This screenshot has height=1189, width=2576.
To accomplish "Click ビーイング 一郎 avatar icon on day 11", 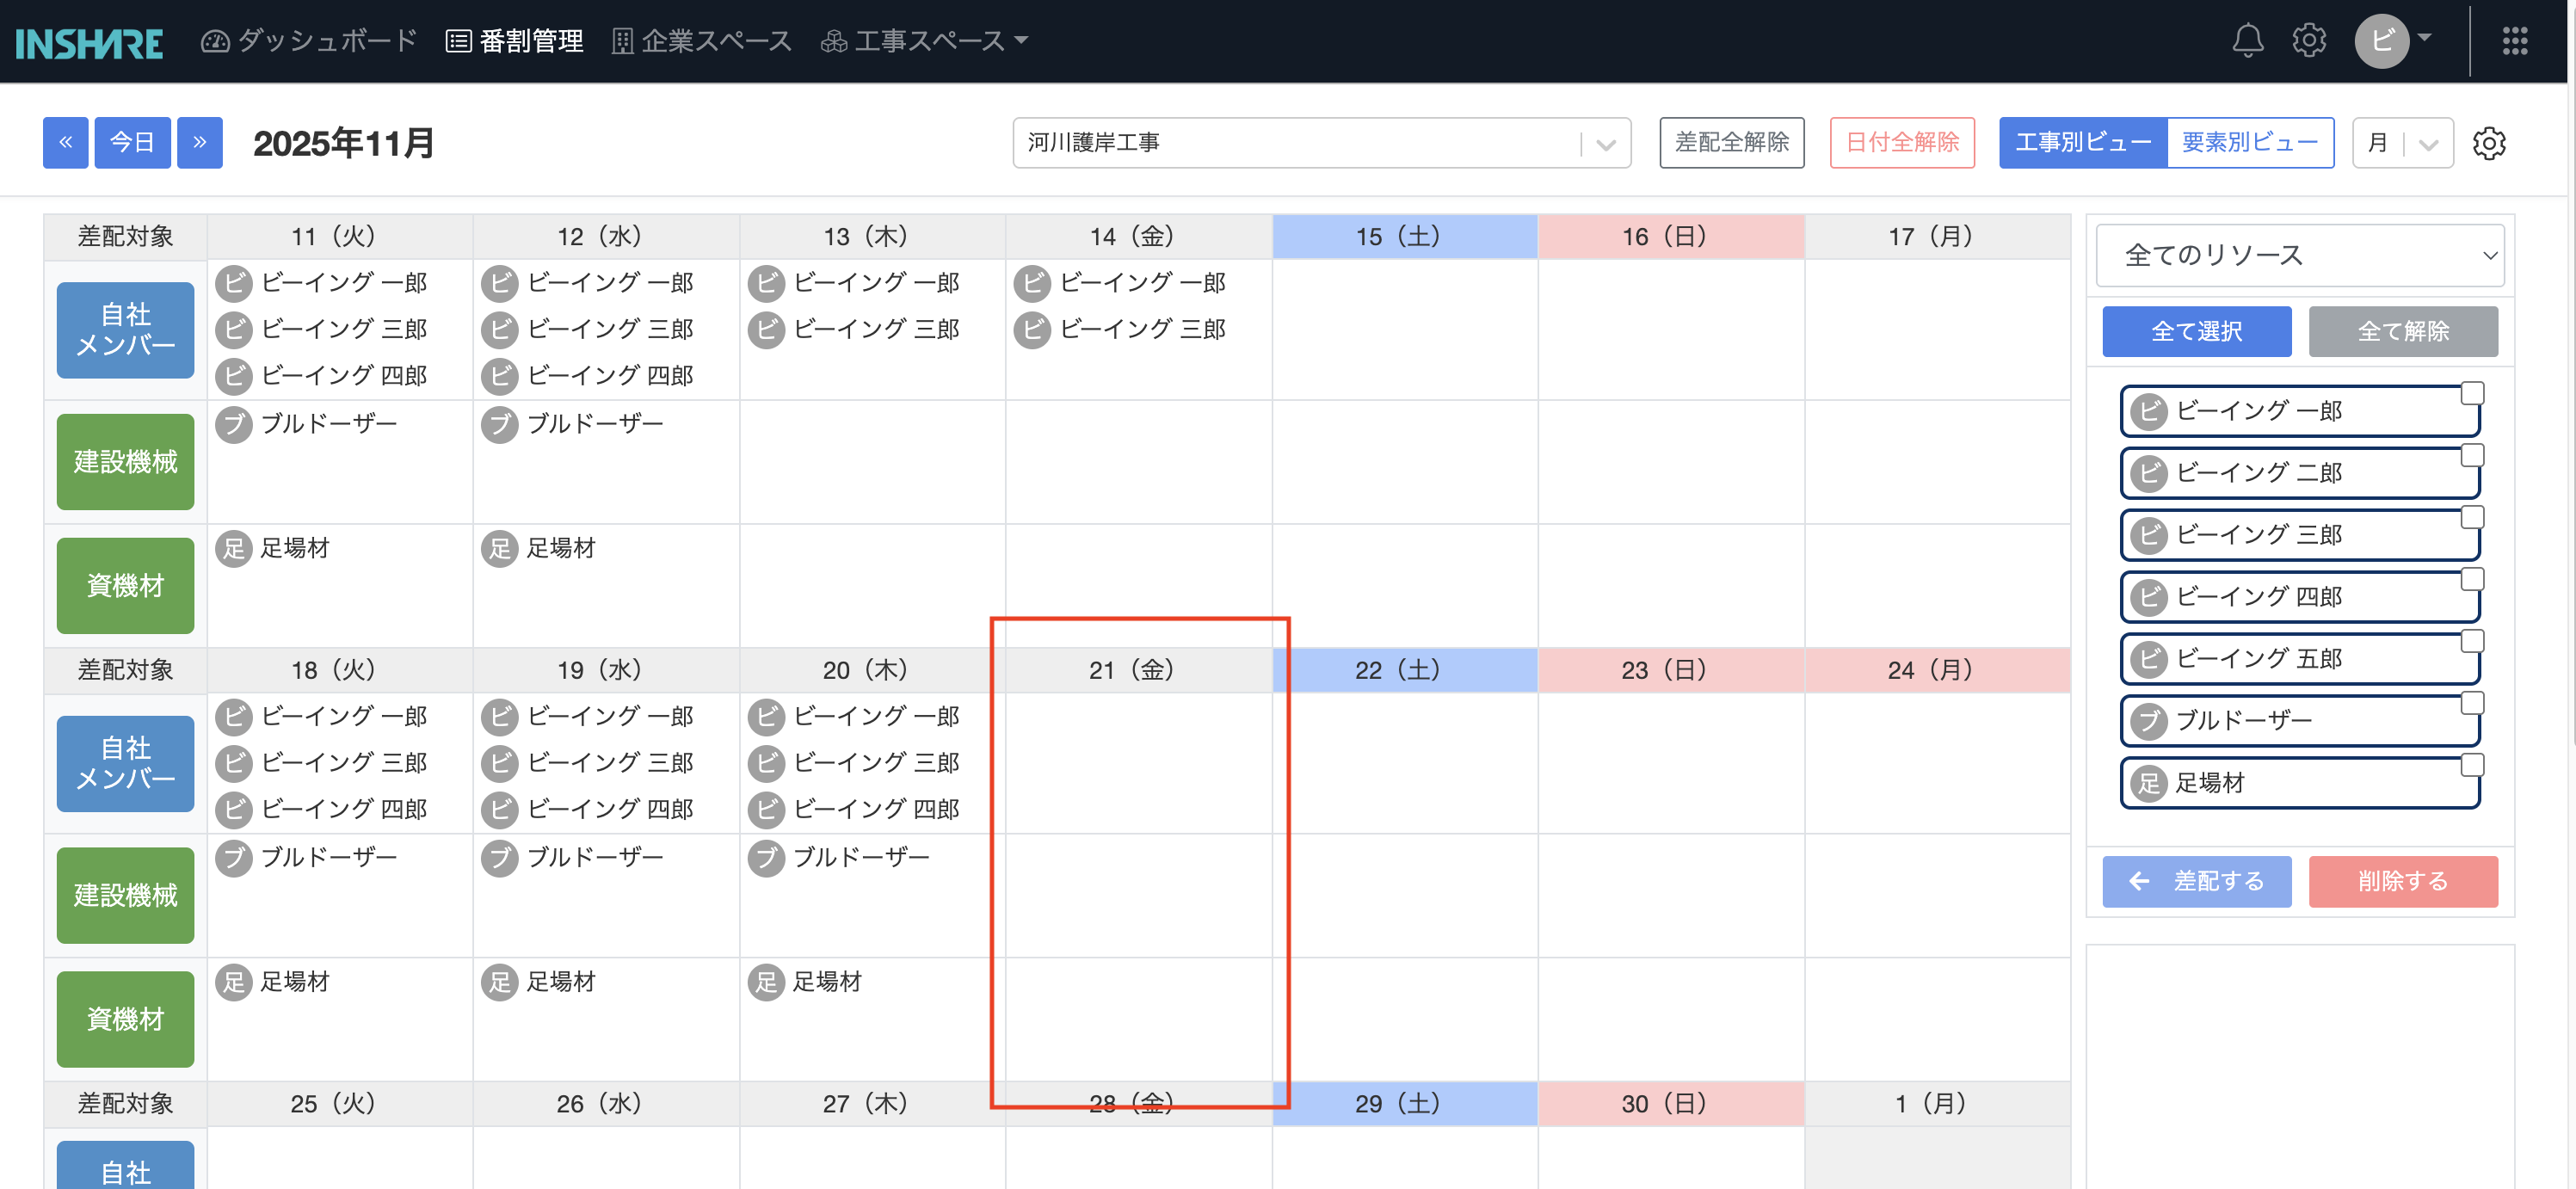I will (x=234, y=283).
